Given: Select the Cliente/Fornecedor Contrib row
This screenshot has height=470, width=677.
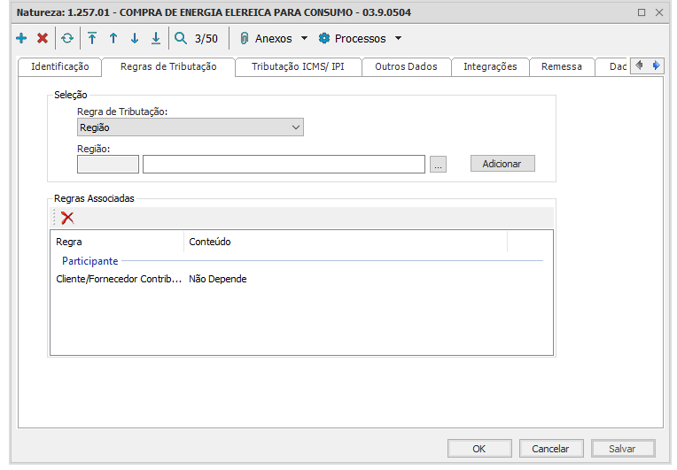Looking at the screenshot, I should pyautogui.click(x=119, y=279).
